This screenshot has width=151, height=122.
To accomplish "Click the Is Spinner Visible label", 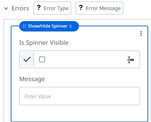I will pyautogui.click(x=44, y=43).
